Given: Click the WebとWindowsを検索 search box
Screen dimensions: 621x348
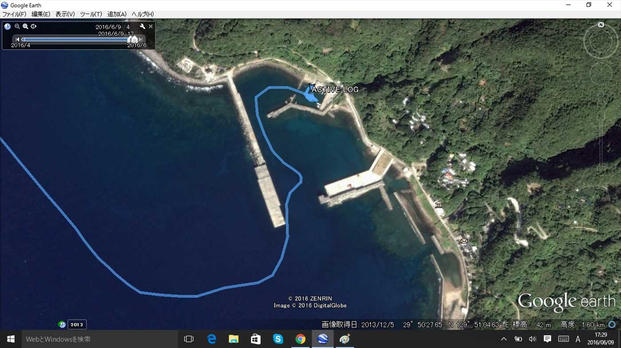Looking at the screenshot, I should click(99, 339).
